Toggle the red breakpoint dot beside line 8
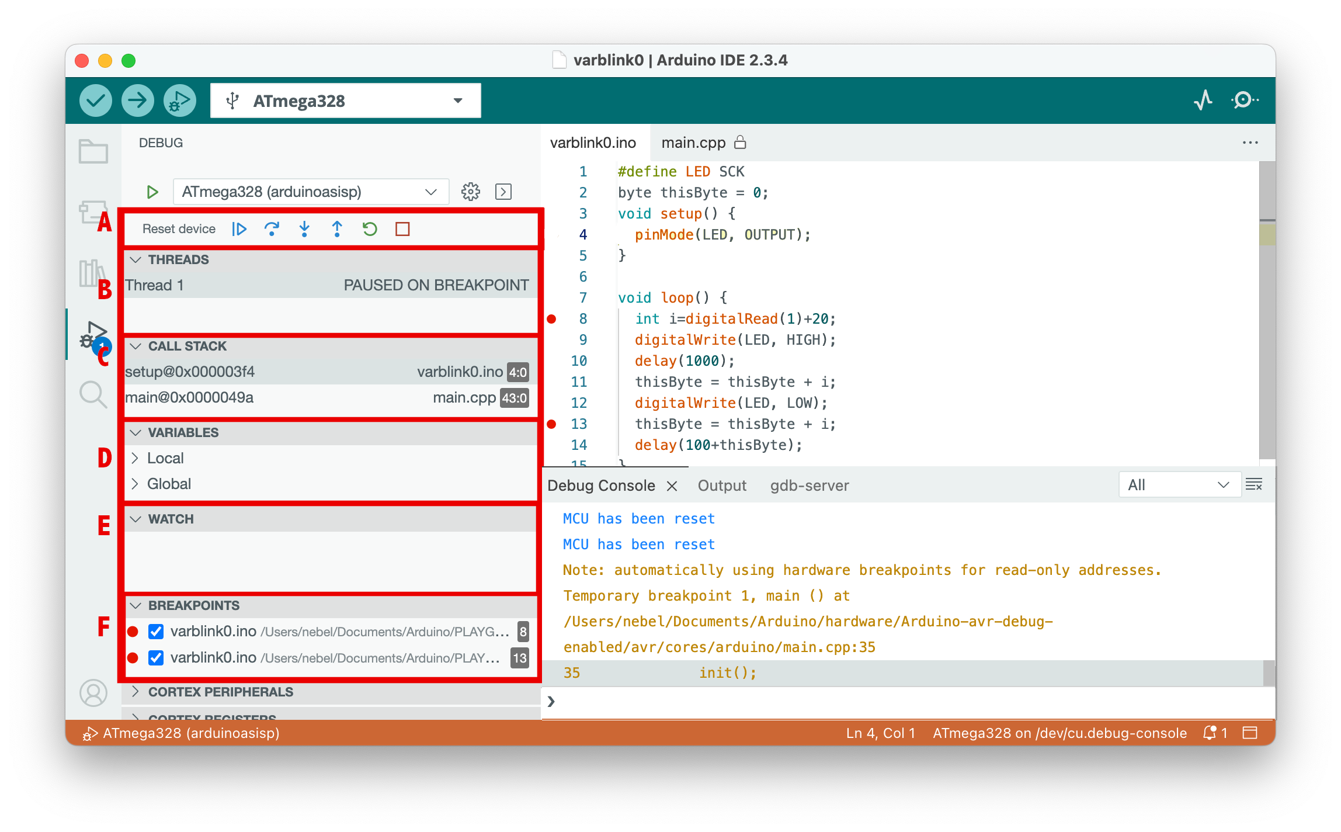Image resolution: width=1341 pixels, height=832 pixels. (552, 319)
